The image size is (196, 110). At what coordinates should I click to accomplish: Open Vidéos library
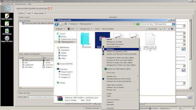62,58
